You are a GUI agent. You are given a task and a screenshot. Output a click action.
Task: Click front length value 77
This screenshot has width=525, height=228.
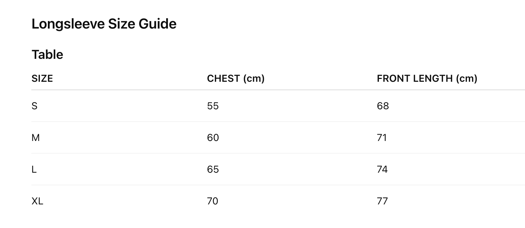pyautogui.click(x=382, y=201)
